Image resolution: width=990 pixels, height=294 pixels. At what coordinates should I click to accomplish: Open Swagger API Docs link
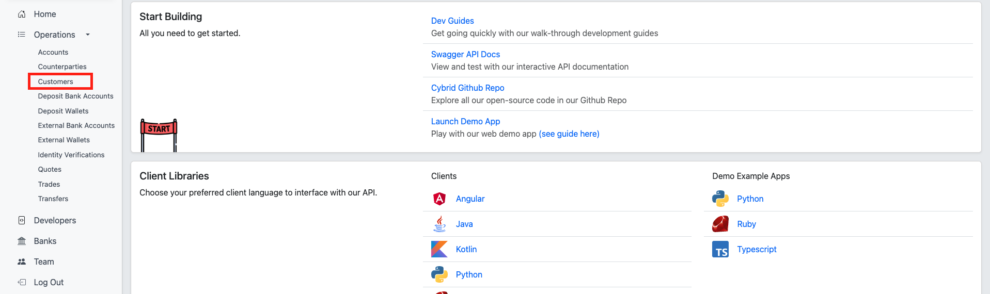(465, 54)
